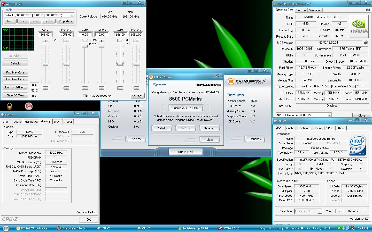This screenshot has height=232, width=372.
Task: Click the plus above 3D perf Memory slider
Action: point(136,41)
